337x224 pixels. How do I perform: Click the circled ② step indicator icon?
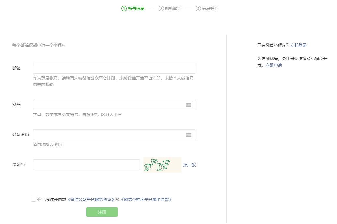point(161,9)
